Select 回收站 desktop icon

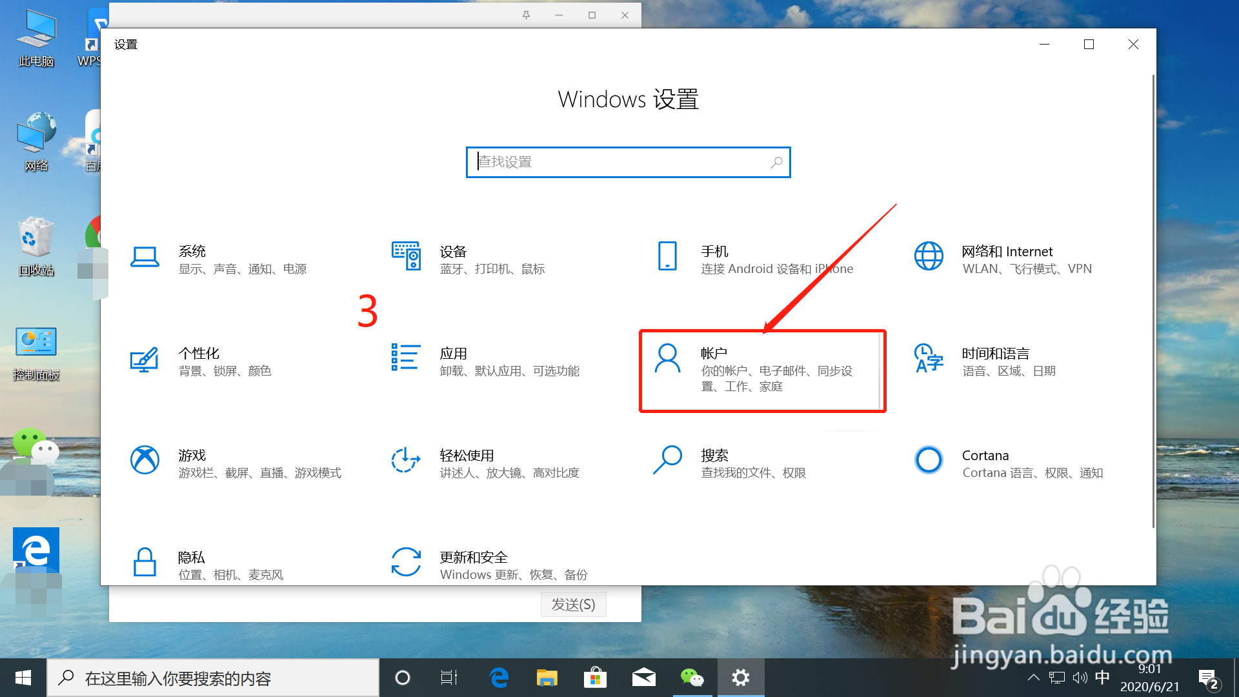click(x=36, y=247)
